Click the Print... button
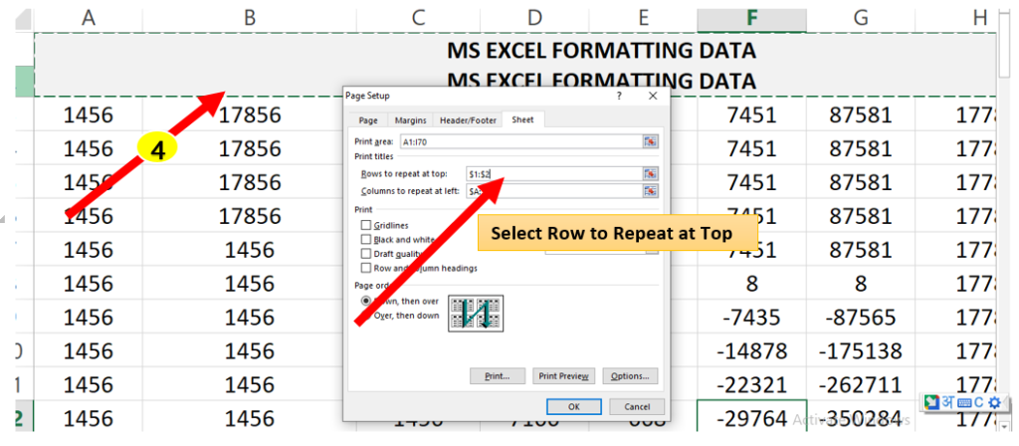This screenshot has height=446, width=1019. point(498,375)
